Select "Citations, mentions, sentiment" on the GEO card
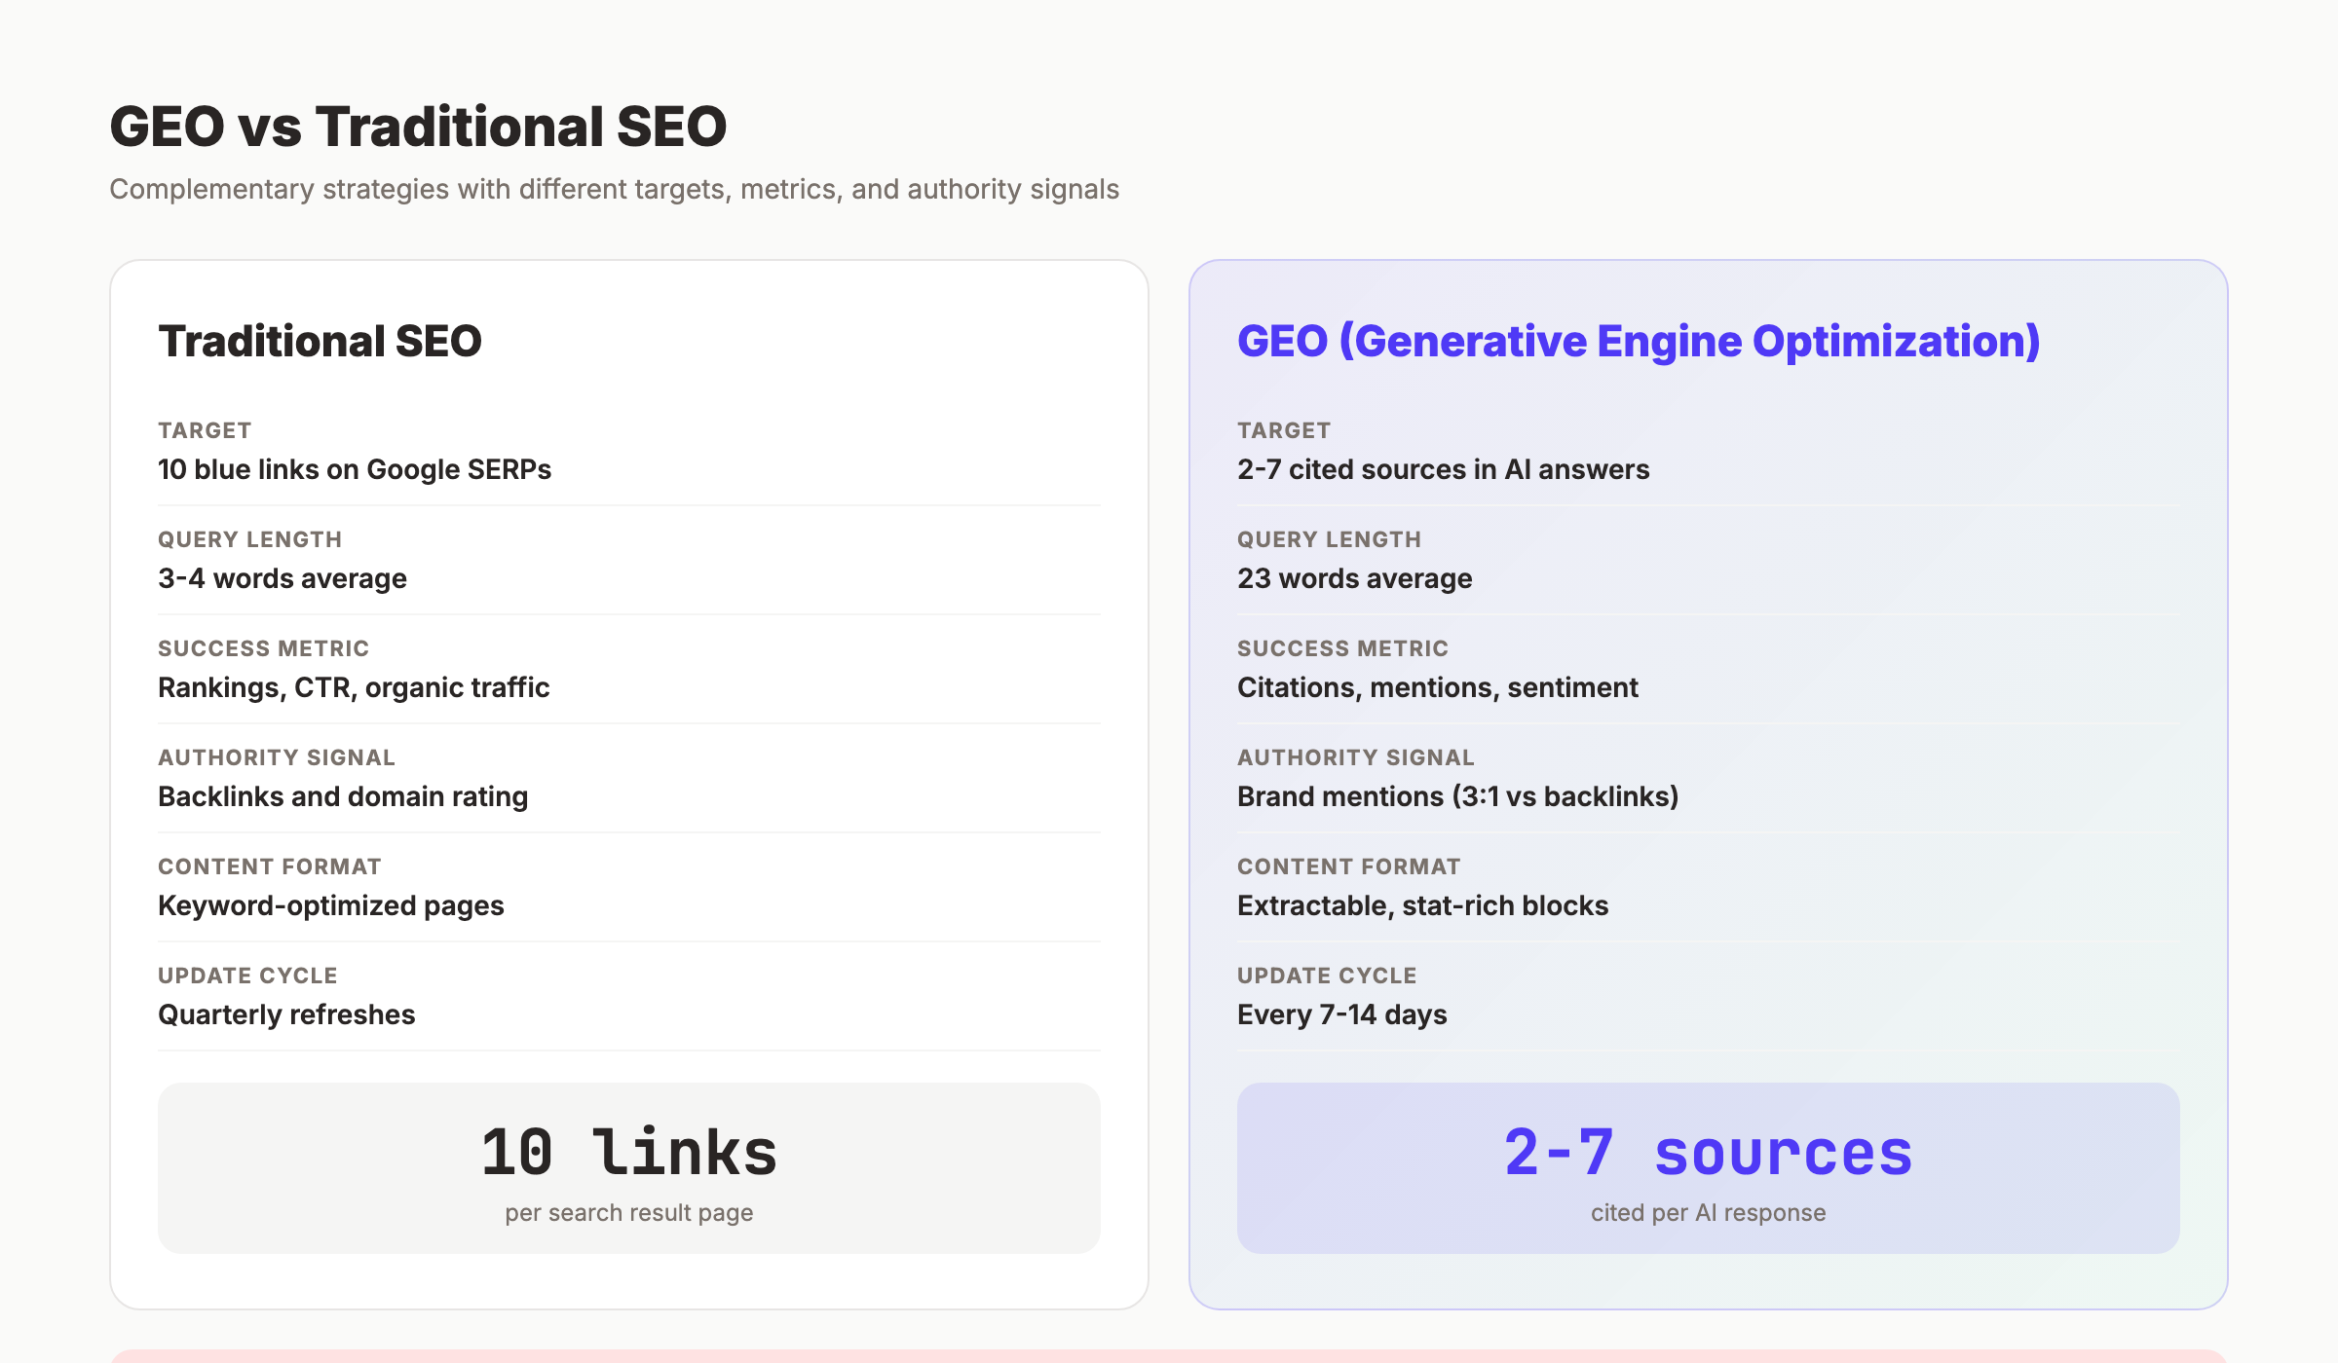 (x=1437, y=686)
